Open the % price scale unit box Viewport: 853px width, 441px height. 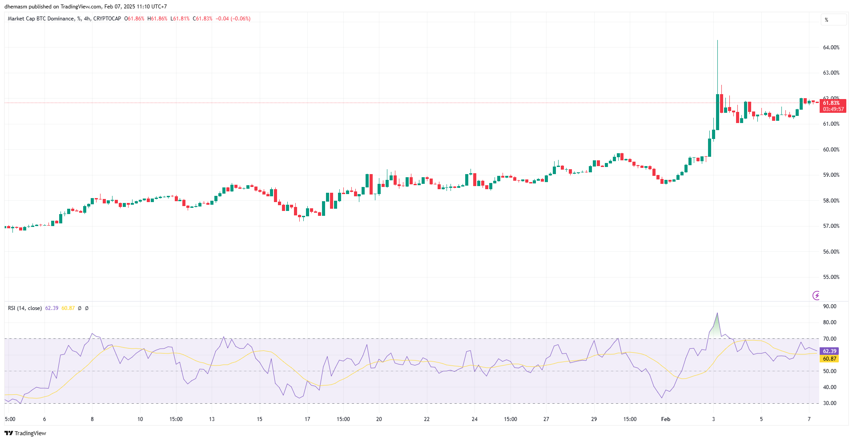(833, 20)
